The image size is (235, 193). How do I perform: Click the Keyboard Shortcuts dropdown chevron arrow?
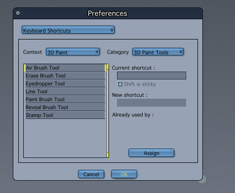click(x=112, y=30)
